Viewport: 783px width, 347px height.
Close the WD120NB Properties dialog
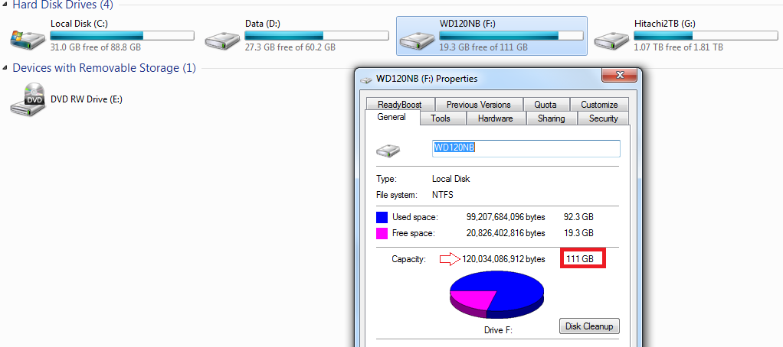[620, 75]
